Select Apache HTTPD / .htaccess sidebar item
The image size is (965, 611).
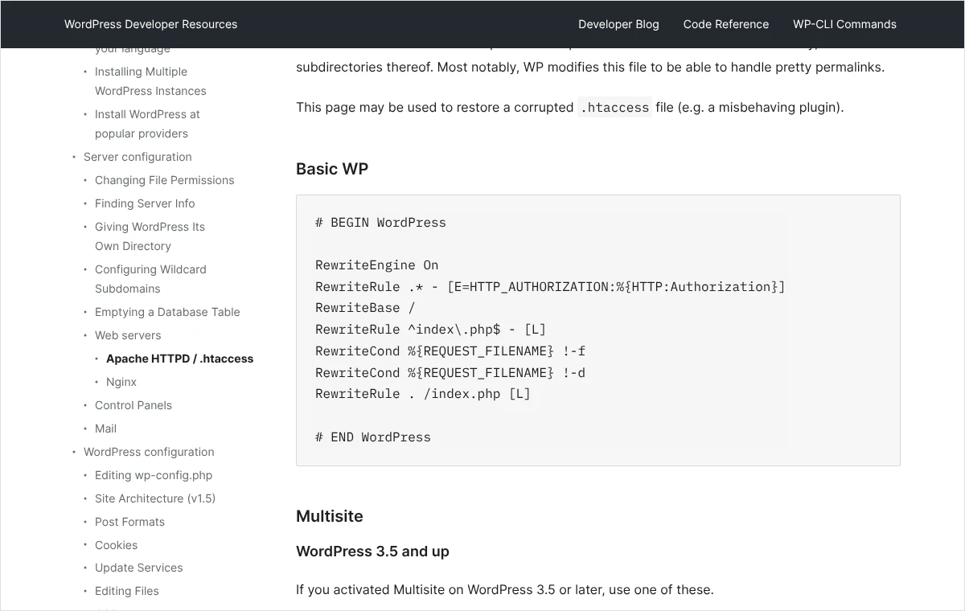[x=180, y=359]
